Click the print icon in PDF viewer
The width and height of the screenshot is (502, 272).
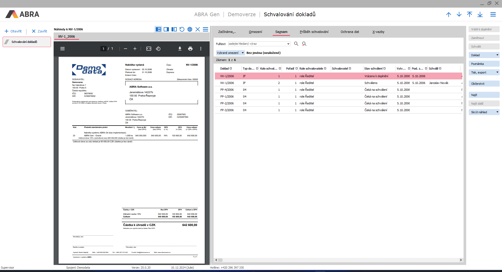click(190, 49)
